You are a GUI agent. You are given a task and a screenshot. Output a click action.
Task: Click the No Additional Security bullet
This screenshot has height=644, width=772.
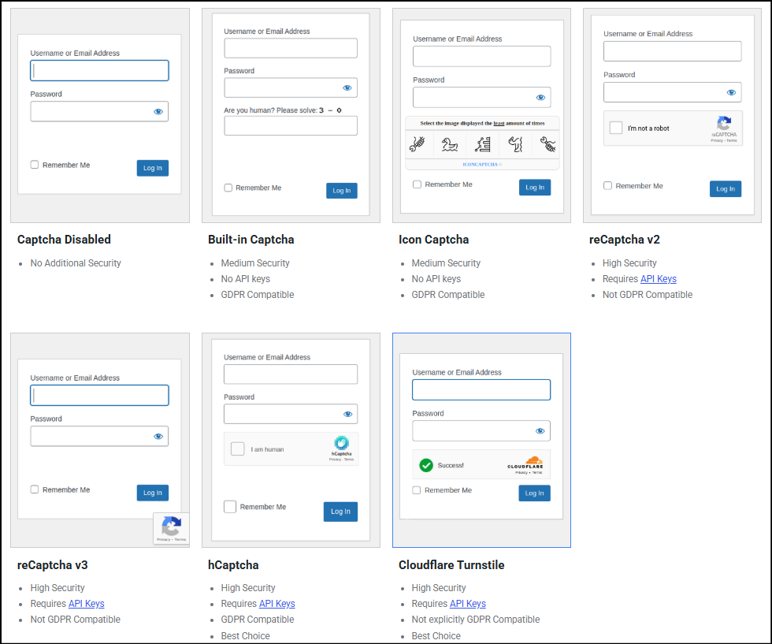pyautogui.click(x=76, y=263)
